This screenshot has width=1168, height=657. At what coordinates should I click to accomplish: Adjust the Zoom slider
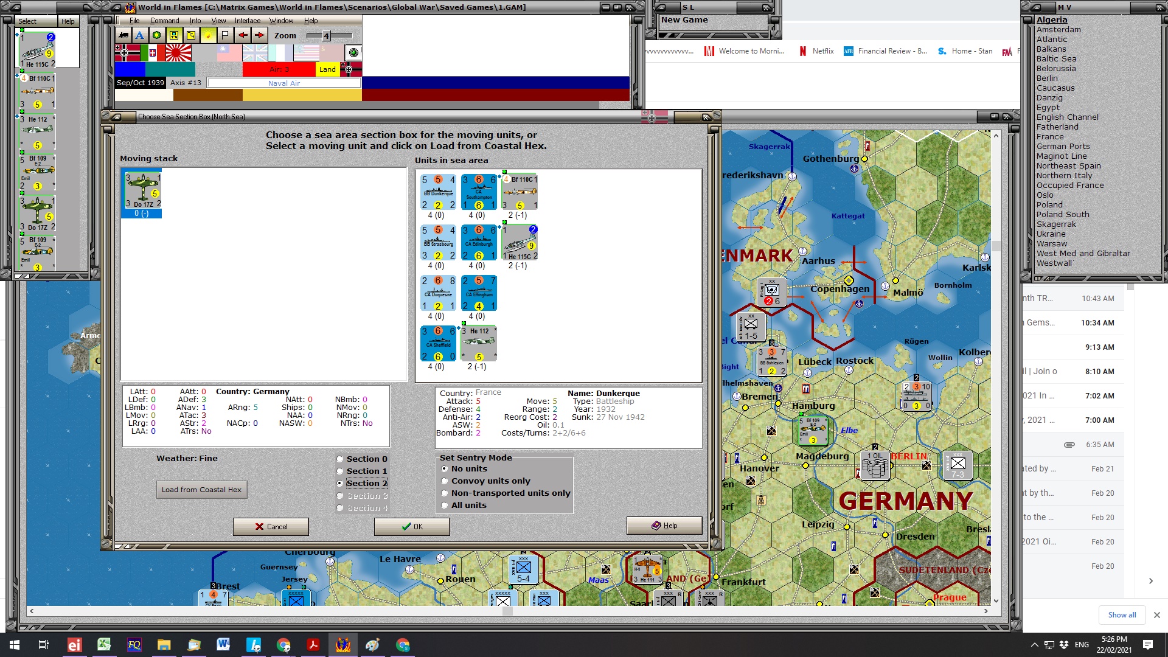tap(325, 35)
